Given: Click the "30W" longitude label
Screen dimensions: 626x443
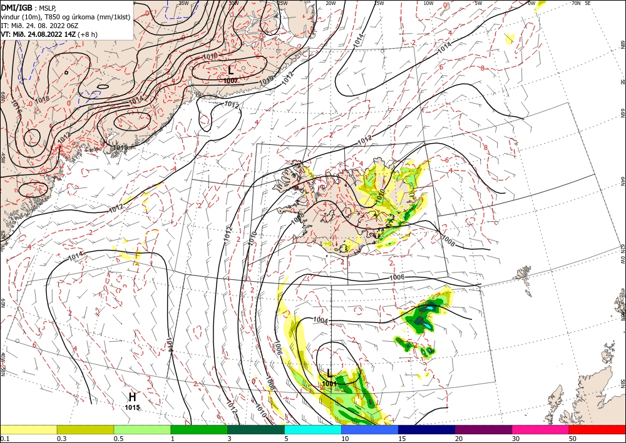Looking at the screenshot, I should click(234, 3).
